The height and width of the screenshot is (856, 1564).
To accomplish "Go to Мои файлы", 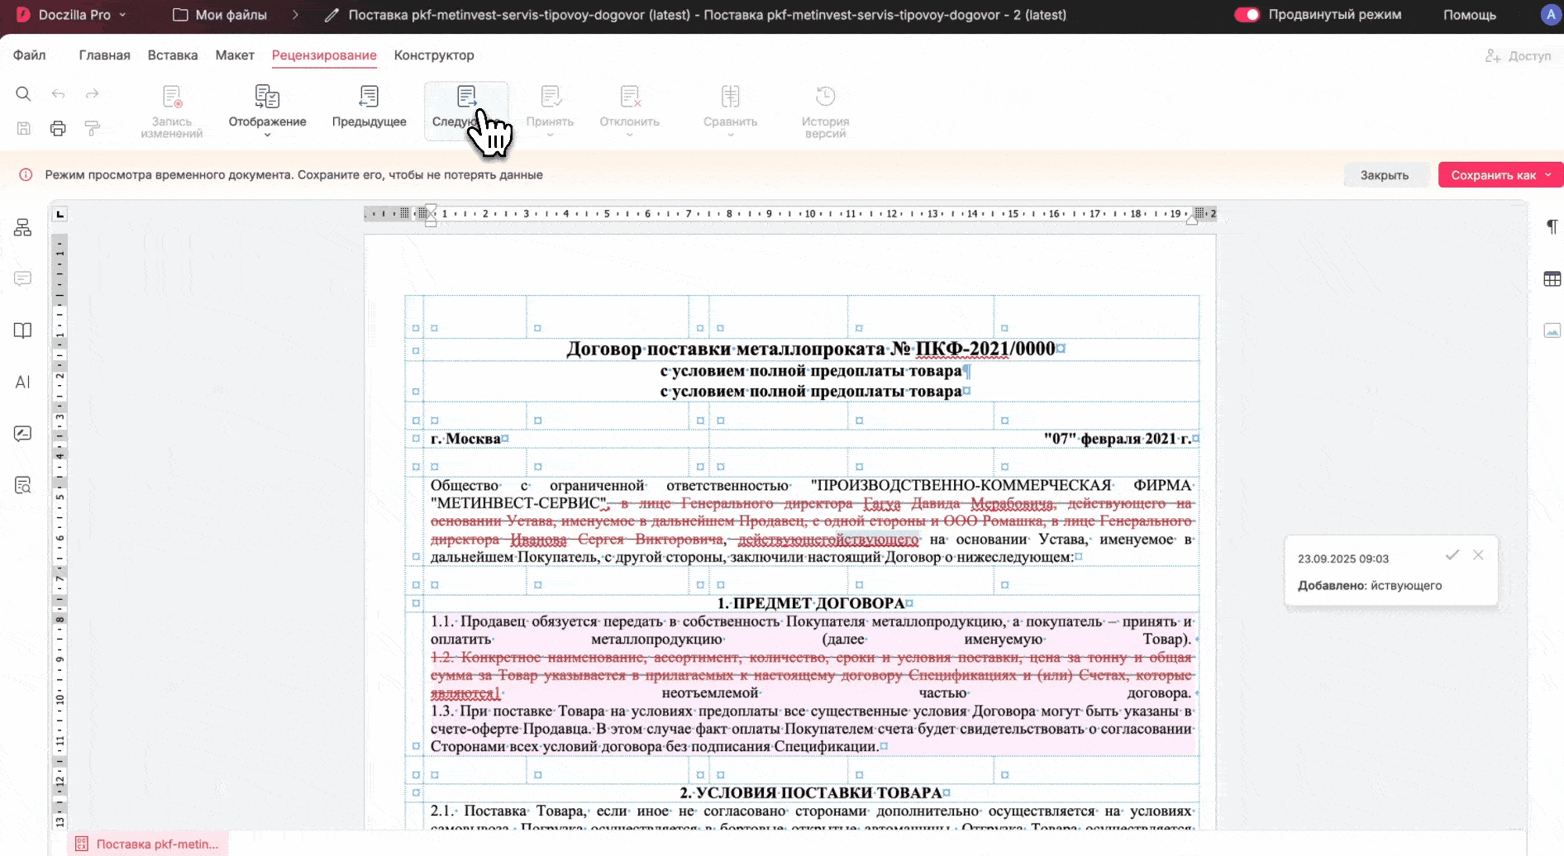I will [220, 15].
